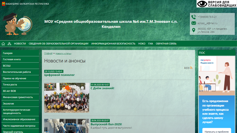Click the map pin address icon
237x133 pixels.
coord(194,30)
